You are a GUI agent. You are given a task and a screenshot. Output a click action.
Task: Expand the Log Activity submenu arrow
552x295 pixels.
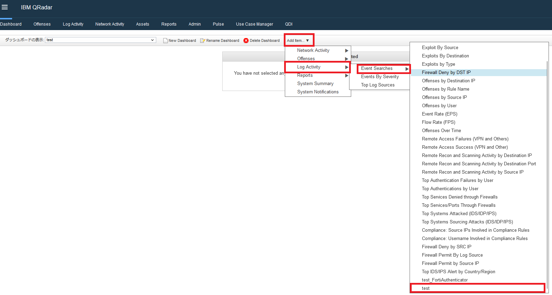347,67
